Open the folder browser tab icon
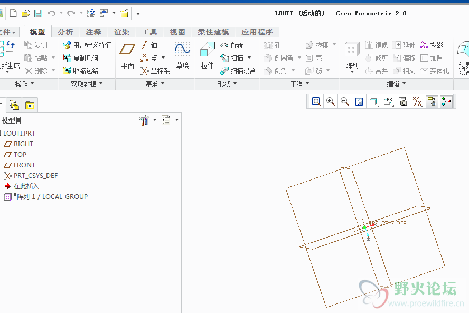This screenshot has width=469, height=313. [14, 105]
